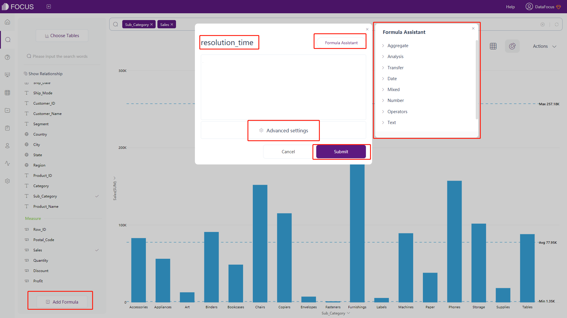The height and width of the screenshot is (318, 567).
Task: Open the clipboard task icon in sidebar
Action: pos(8,128)
